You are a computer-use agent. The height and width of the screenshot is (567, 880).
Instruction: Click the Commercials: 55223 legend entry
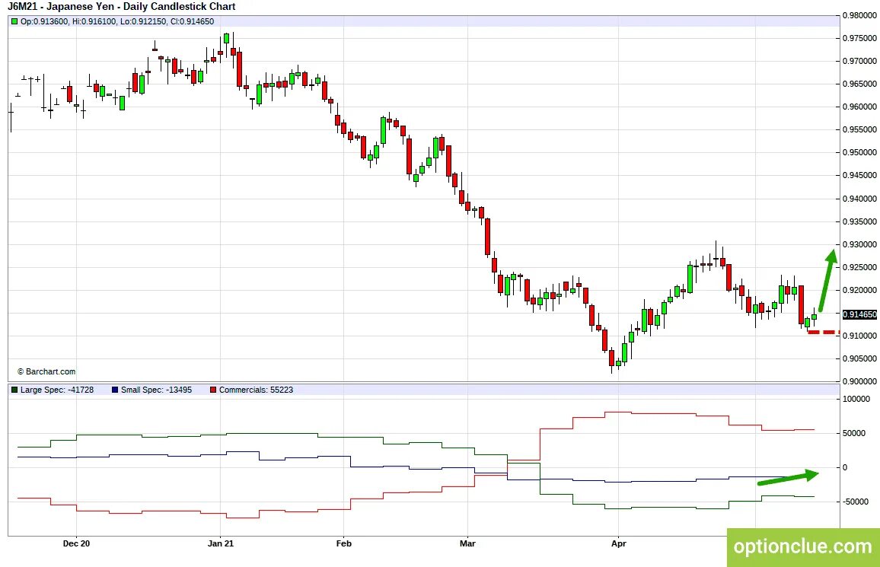[256, 390]
